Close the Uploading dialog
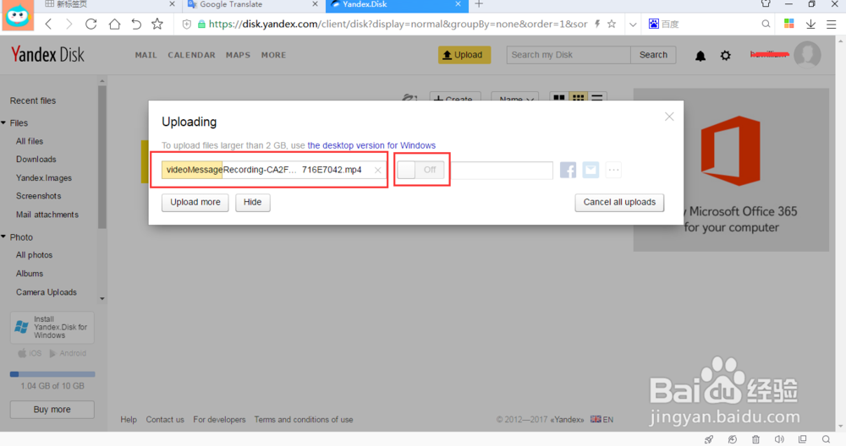This screenshot has width=846, height=446. coord(669,117)
